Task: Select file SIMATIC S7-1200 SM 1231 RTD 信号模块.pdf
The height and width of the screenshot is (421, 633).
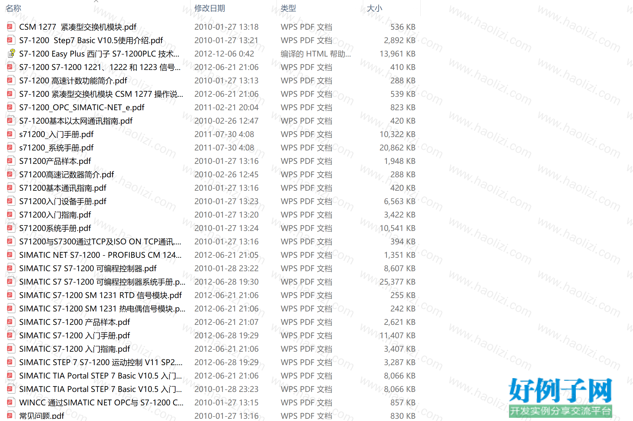Action: [100, 295]
